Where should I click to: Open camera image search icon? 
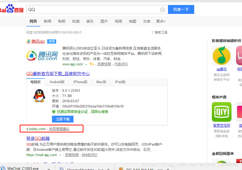(x=162, y=9)
